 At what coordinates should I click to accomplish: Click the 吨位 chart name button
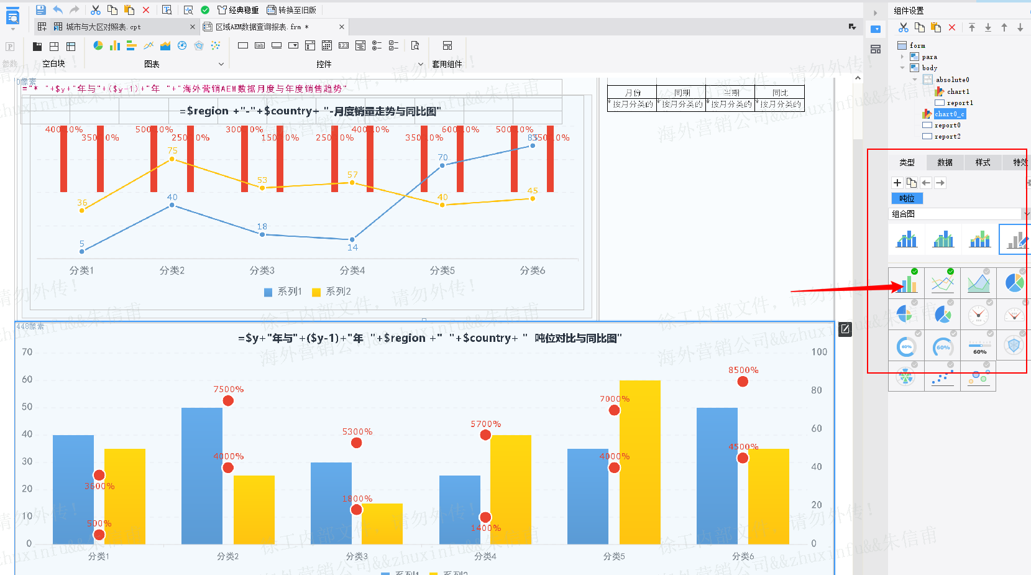(907, 198)
